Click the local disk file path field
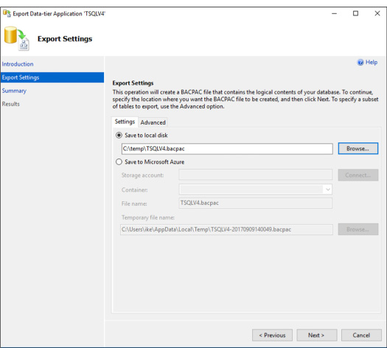 click(x=227, y=149)
